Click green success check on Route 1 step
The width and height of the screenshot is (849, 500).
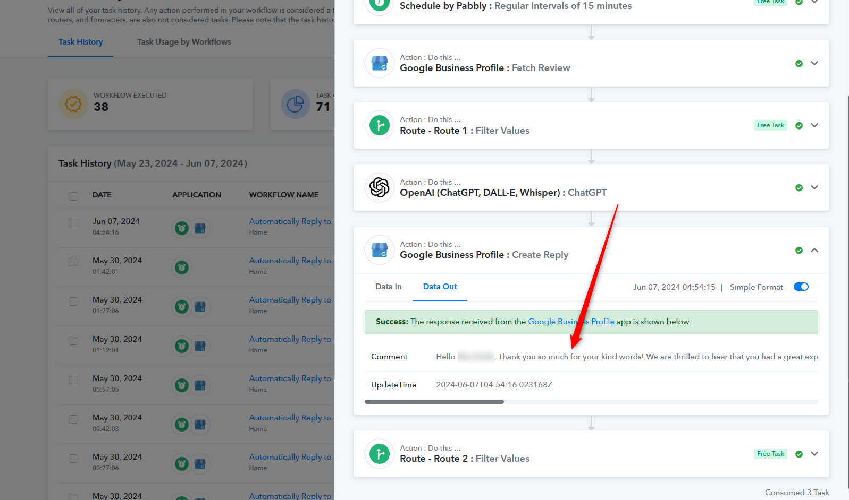799,126
